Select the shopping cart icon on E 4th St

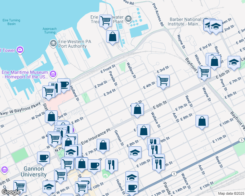[x=163, y=81]
